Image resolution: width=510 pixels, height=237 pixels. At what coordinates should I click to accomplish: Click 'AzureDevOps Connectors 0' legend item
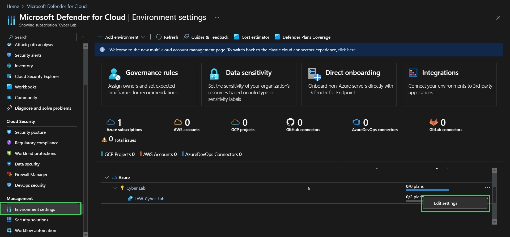click(212, 154)
